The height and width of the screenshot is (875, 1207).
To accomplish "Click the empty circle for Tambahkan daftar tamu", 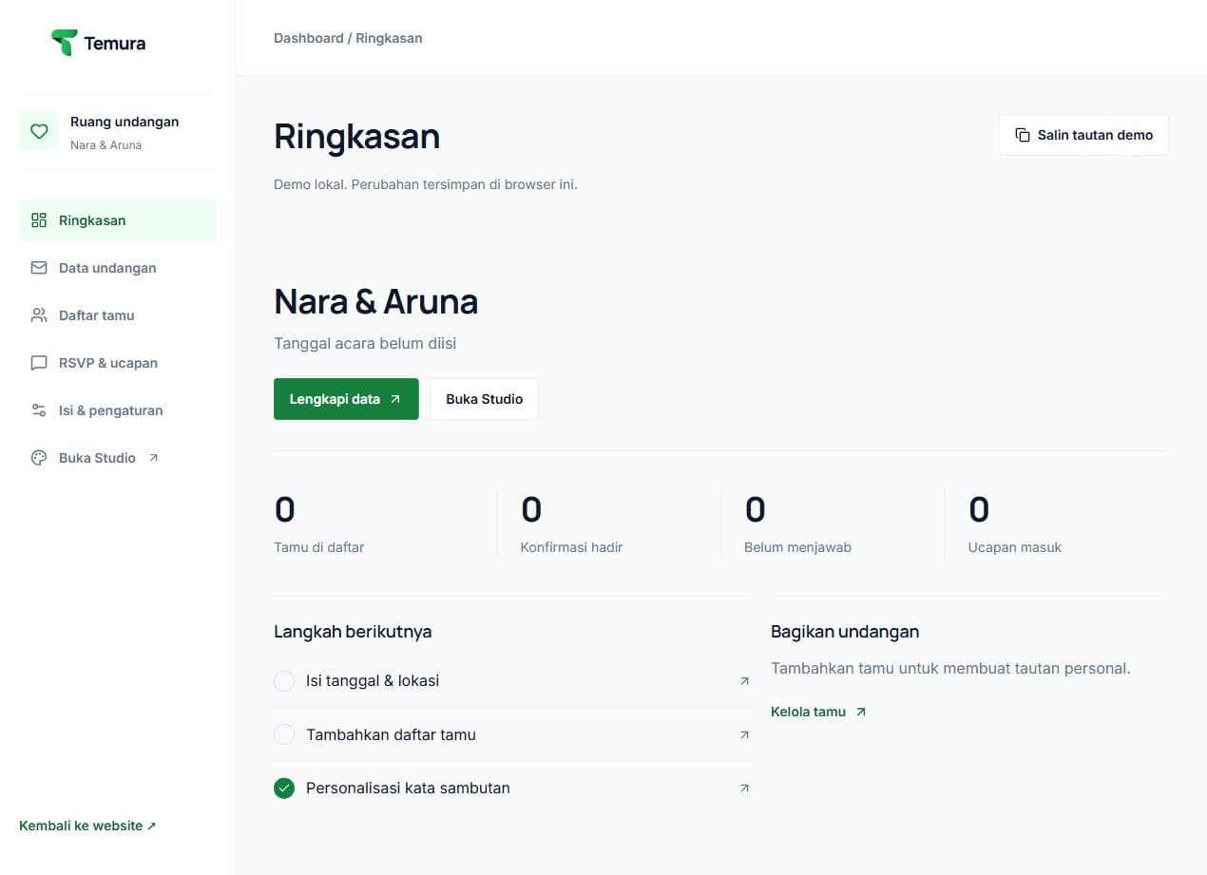I will (x=284, y=734).
